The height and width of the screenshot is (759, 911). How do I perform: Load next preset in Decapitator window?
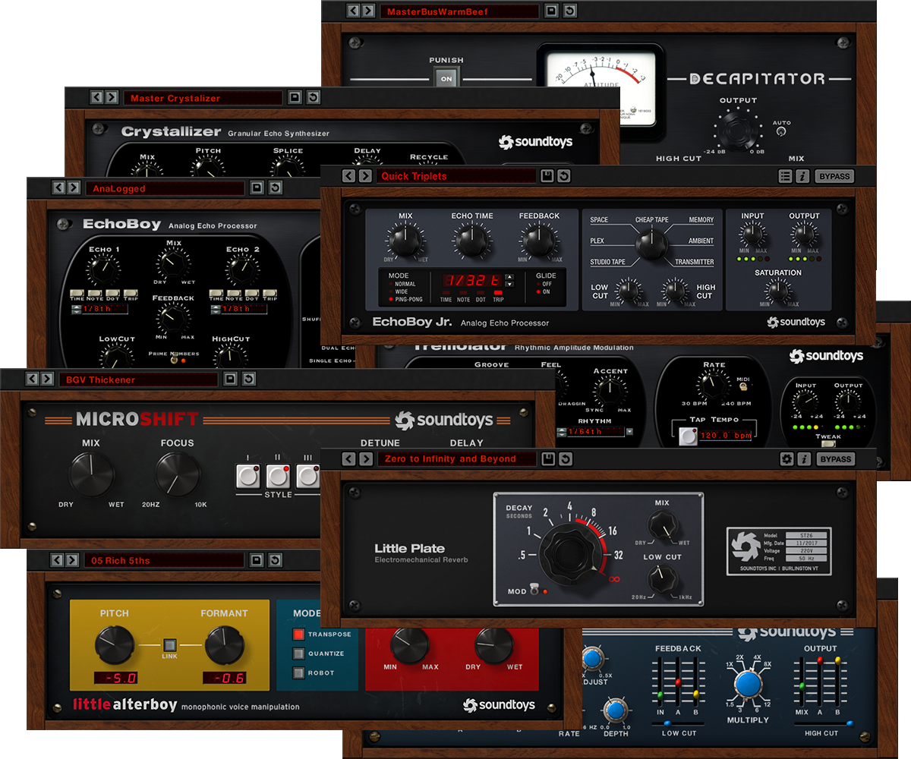pos(368,11)
